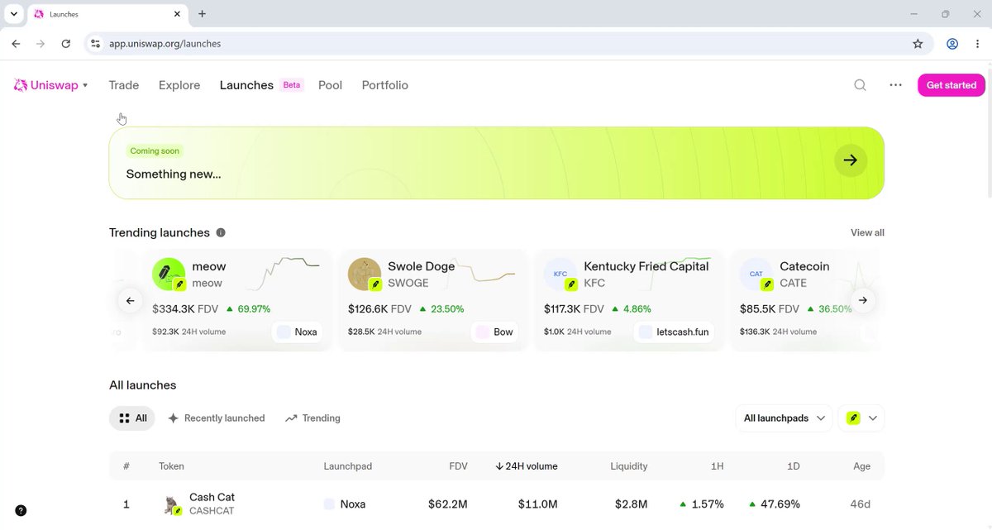992x530 pixels.
Task: Click the 47.69% 1D change cell
Action: (775, 504)
